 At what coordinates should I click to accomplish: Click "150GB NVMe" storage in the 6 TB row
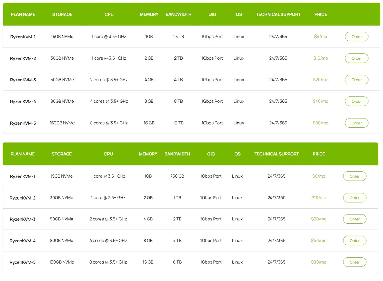pos(62,262)
